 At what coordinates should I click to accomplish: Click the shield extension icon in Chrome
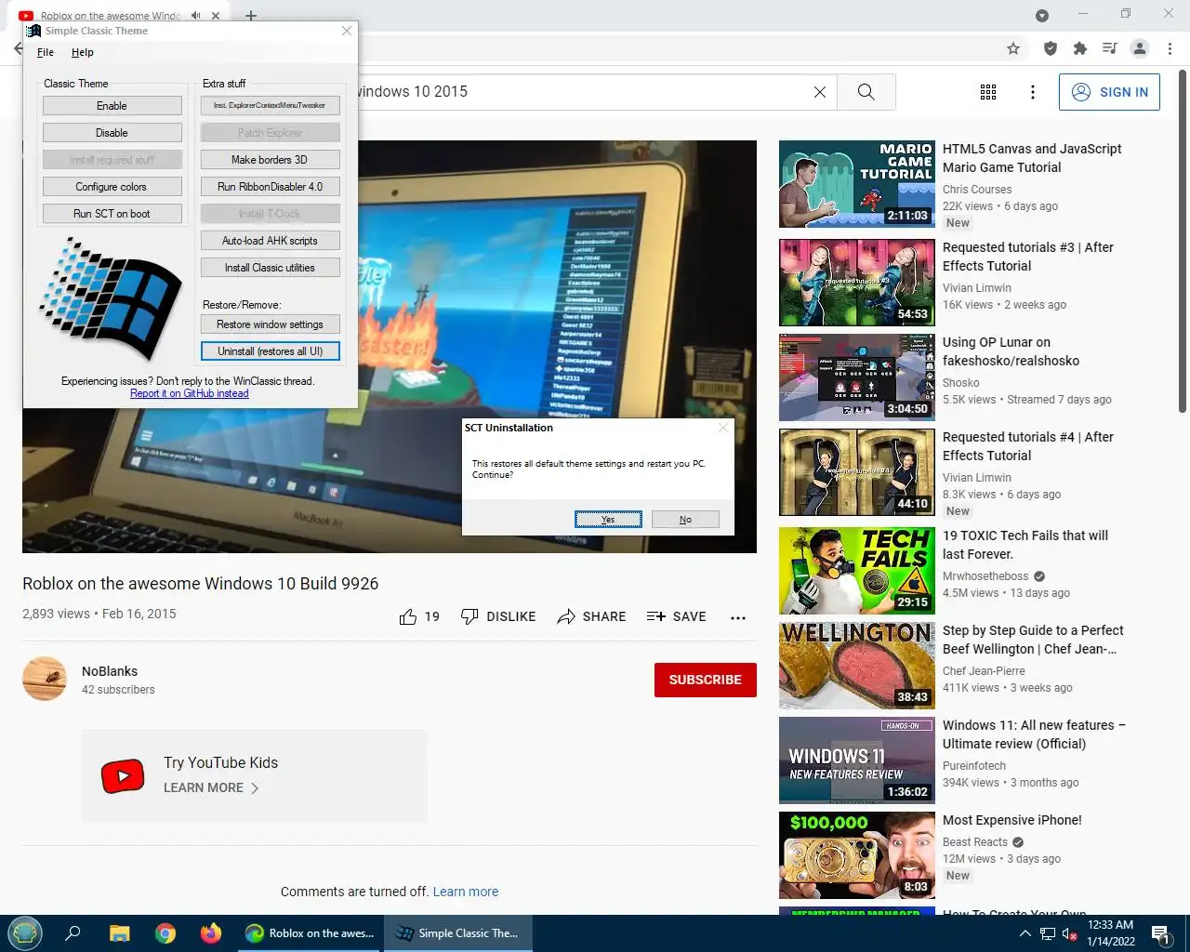[x=1051, y=48]
